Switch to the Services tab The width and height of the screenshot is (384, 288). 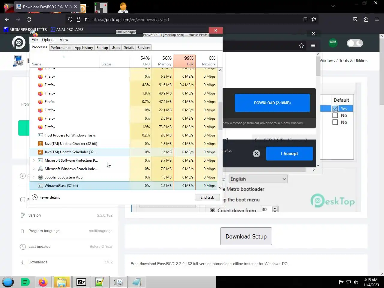144,48
